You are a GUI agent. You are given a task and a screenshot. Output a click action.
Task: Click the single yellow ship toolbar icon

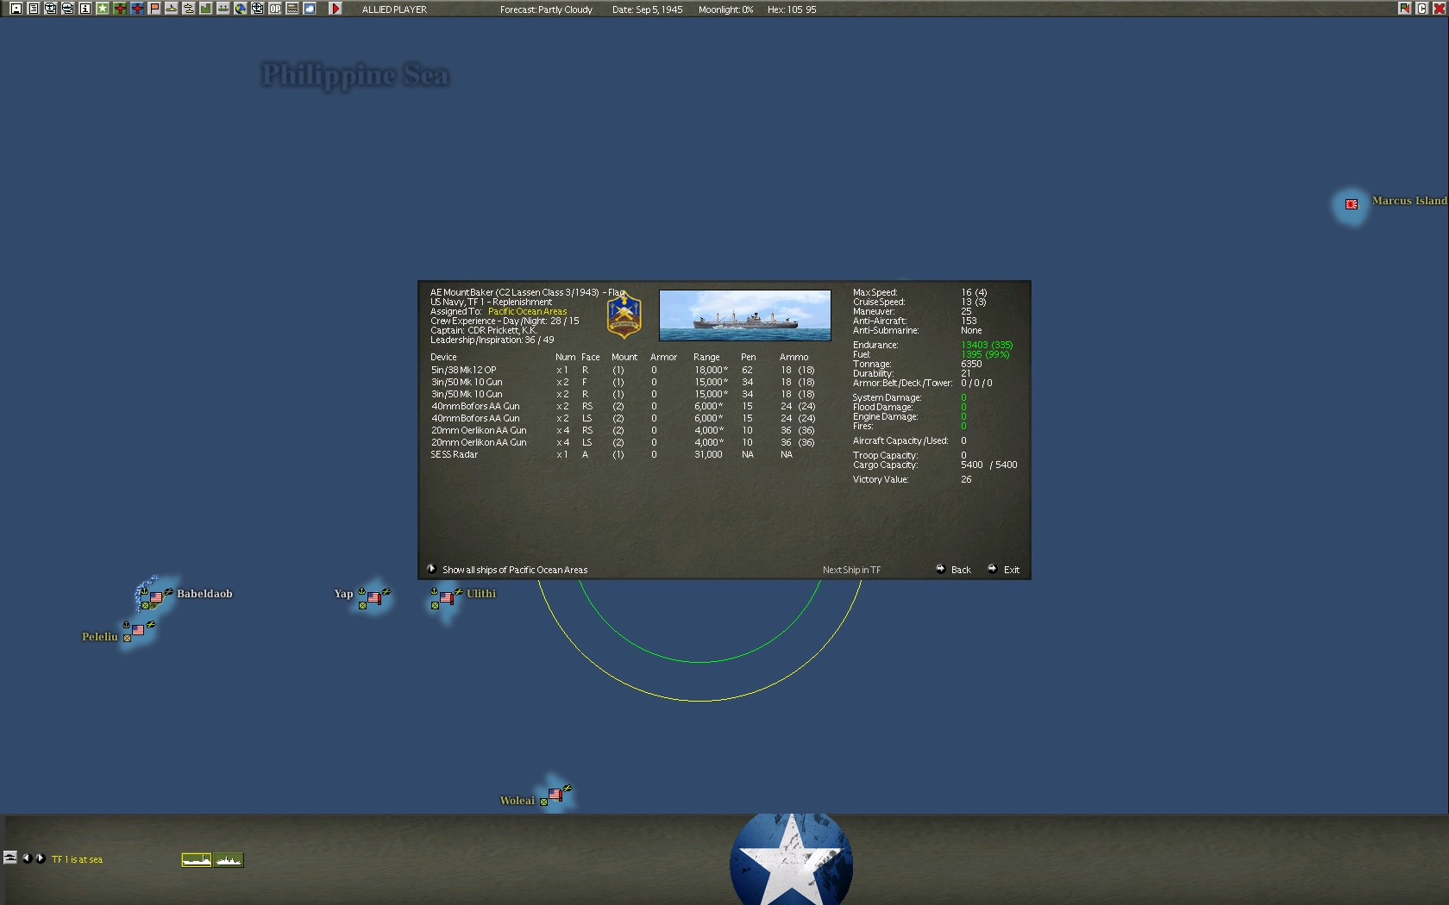[x=171, y=9]
